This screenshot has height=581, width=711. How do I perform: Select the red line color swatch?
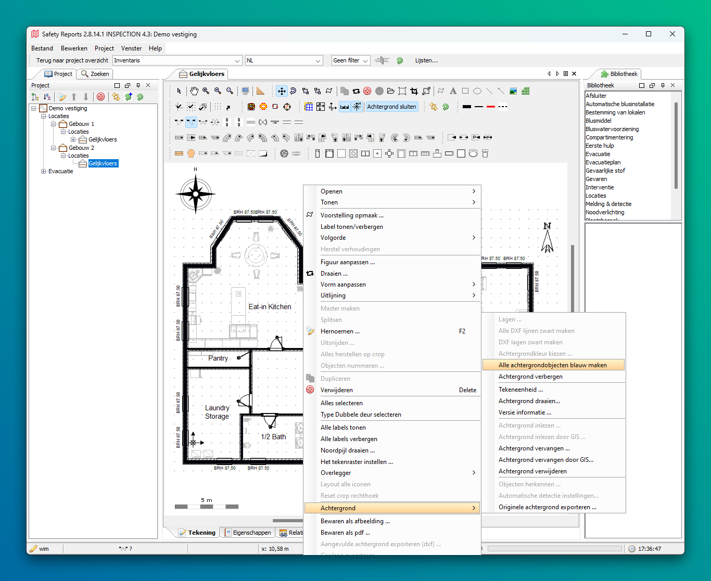pos(491,107)
